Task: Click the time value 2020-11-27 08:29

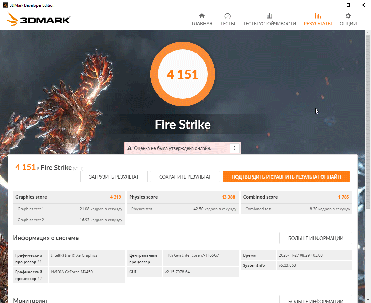Action: click(x=301, y=255)
